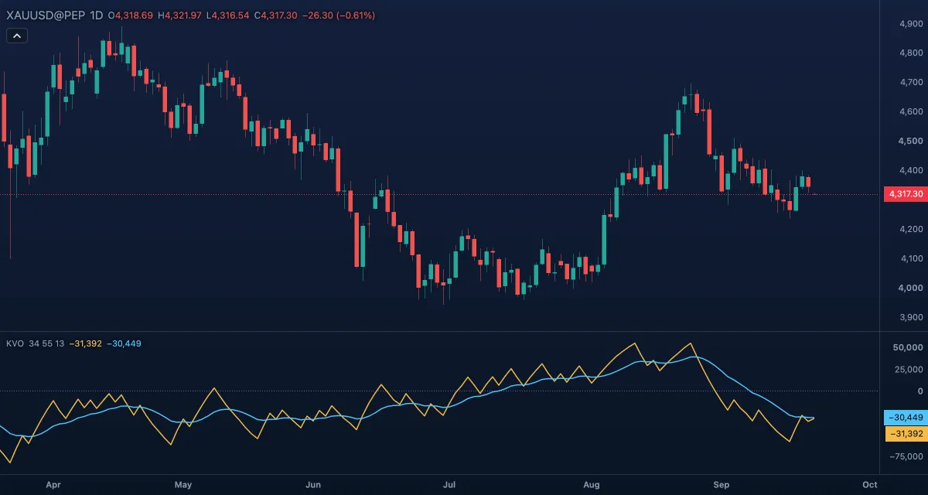Click the −75,000 KVO scale label
This screenshot has height=495, width=928.
tap(906, 457)
